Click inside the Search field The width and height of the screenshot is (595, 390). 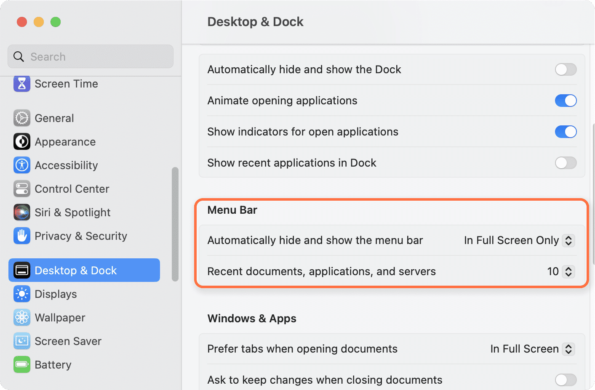(x=90, y=56)
